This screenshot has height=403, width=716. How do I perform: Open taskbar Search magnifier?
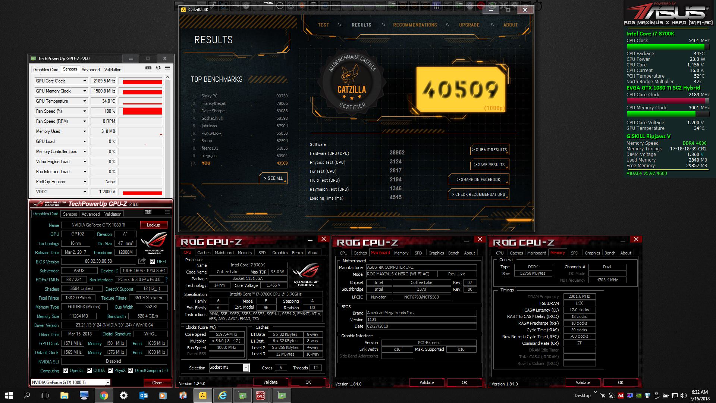[27, 396]
